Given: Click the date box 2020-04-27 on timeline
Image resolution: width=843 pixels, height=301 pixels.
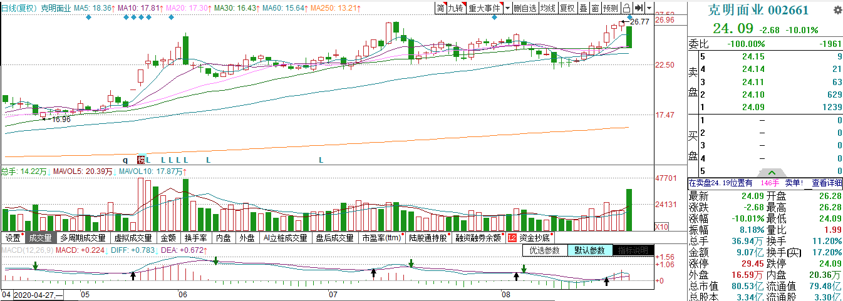Looking at the screenshot, I should coord(38,295).
